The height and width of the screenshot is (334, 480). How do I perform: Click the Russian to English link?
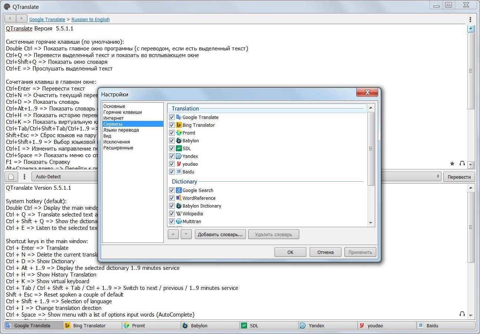[x=90, y=19]
